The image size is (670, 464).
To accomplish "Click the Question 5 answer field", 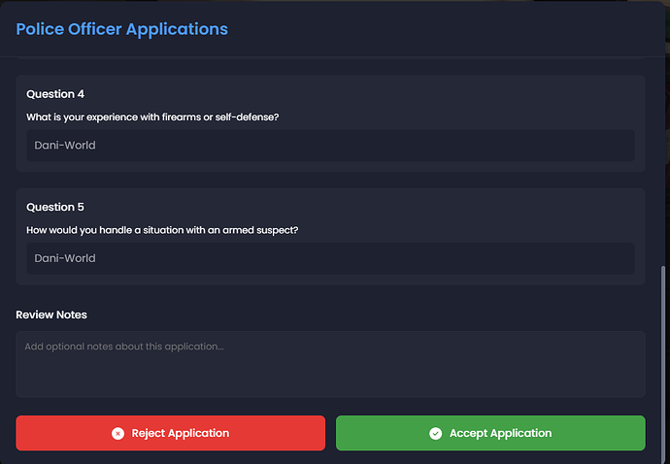I will pyautogui.click(x=330, y=258).
